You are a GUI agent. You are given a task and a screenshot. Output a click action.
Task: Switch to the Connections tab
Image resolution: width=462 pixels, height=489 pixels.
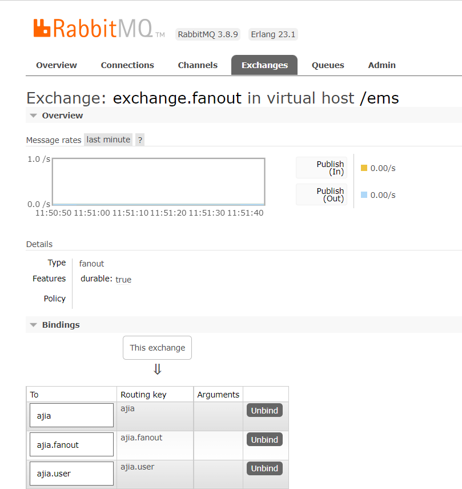pos(127,65)
